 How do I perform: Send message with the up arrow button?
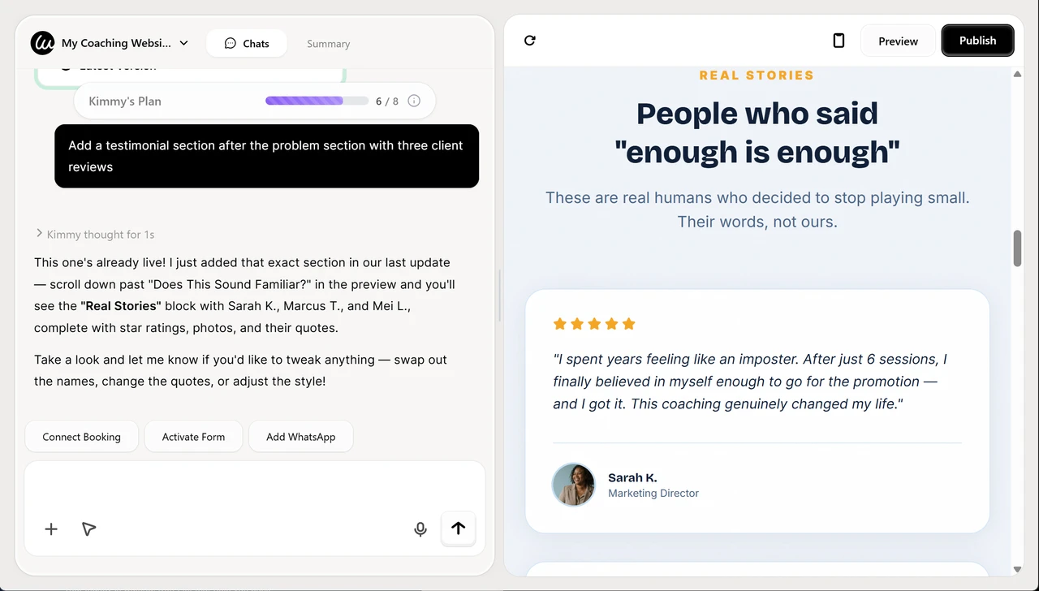tap(459, 528)
